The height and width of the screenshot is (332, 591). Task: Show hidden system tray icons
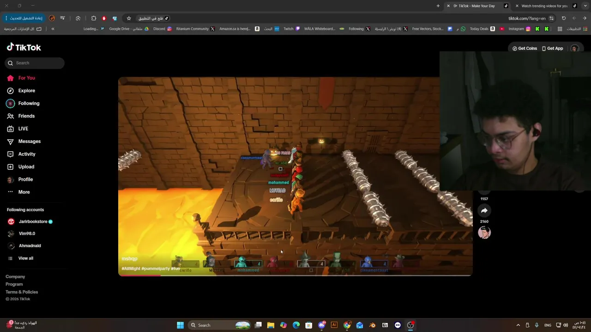coord(518,325)
